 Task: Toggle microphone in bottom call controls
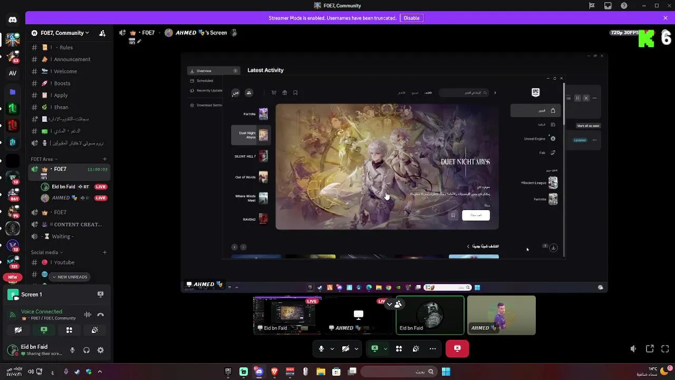pyautogui.click(x=321, y=348)
